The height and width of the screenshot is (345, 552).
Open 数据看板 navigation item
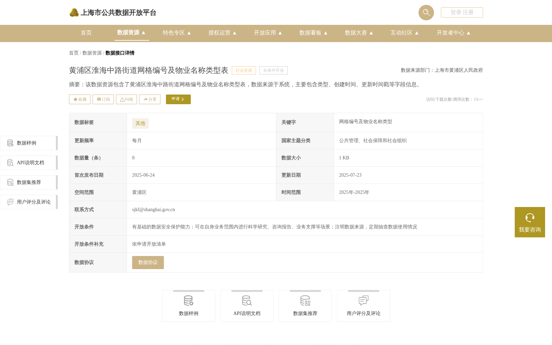[x=310, y=33]
